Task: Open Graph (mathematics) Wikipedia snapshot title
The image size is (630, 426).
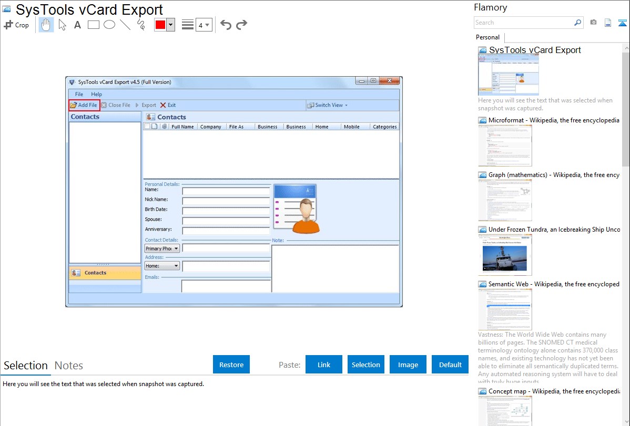Action: pos(554,175)
